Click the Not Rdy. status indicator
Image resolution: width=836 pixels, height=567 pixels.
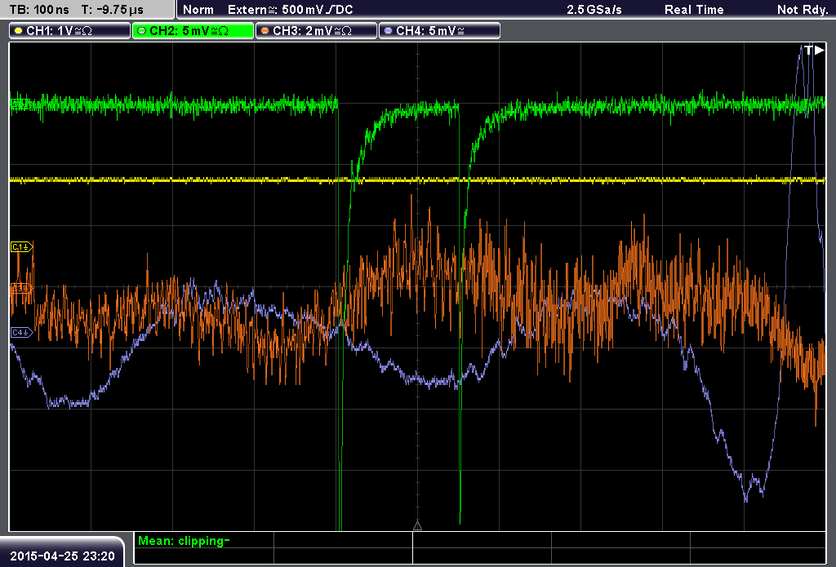[802, 10]
